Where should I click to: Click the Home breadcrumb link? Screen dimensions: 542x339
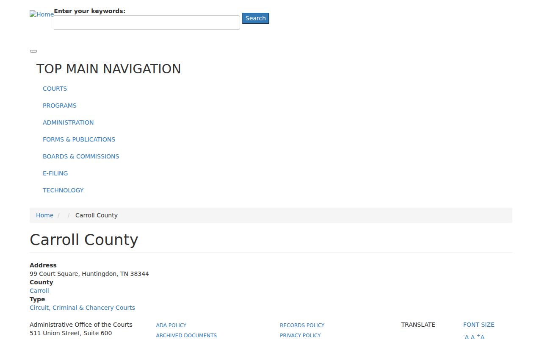pyautogui.click(x=44, y=215)
